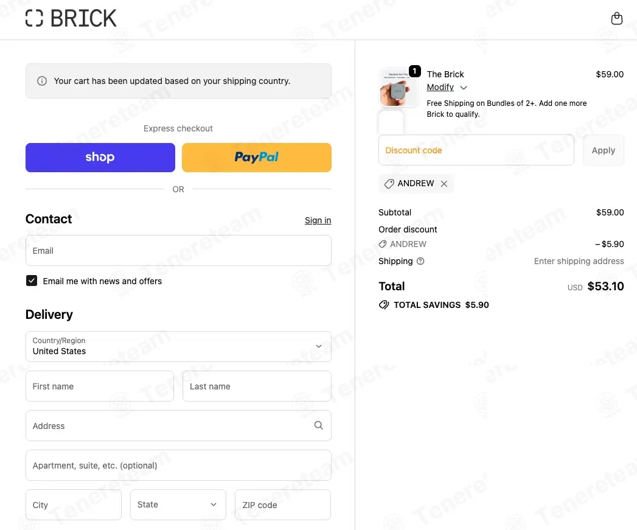The width and height of the screenshot is (637, 530).
Task: Click the Total Savings tag icon
Action: tap(384, 305)
